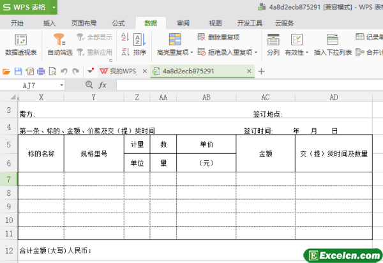Toggle AutoFilter (自动筛选)
The width and height of the screenshot is (383, 263).
(60, 43)
